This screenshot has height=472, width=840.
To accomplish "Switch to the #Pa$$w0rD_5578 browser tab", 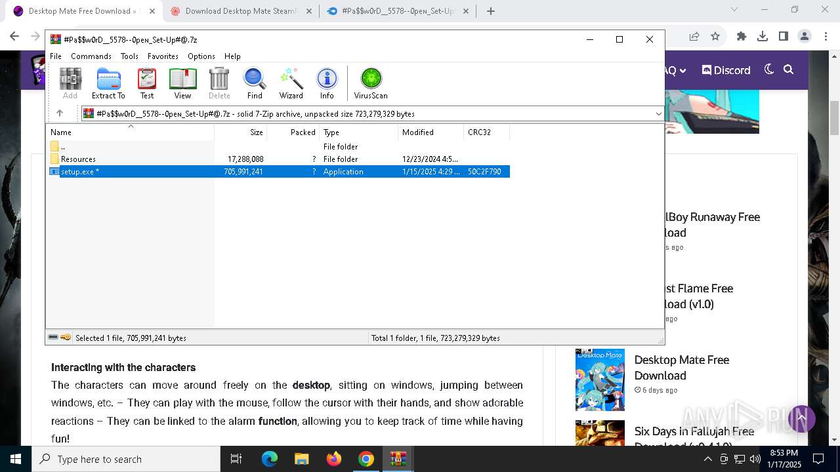I will [x=397, y=10].
